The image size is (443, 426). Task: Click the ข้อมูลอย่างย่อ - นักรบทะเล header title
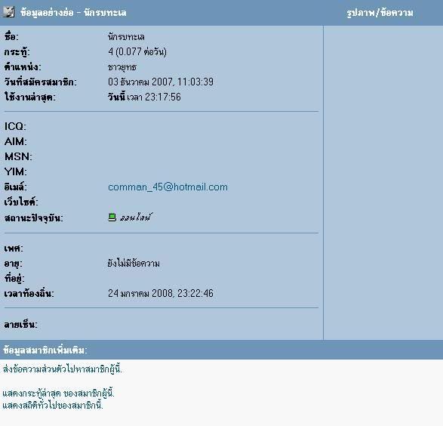click(73, 13)
